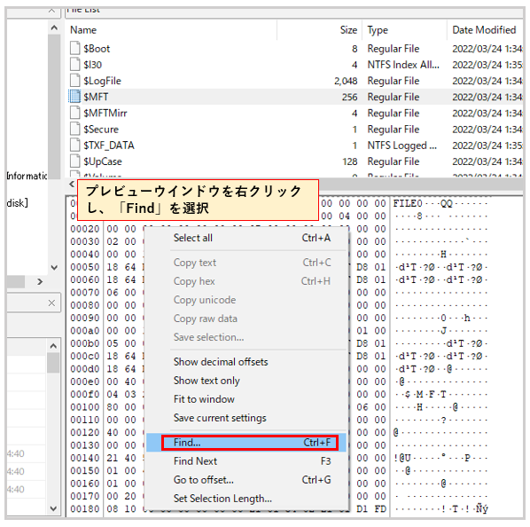Click lower-left pane scrollbar down arrow
Viewport: 530px width, 527px height.
click(53, 508)
